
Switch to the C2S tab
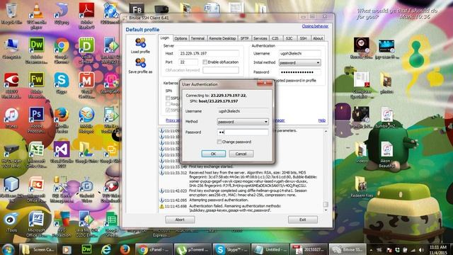coord(275,38)
